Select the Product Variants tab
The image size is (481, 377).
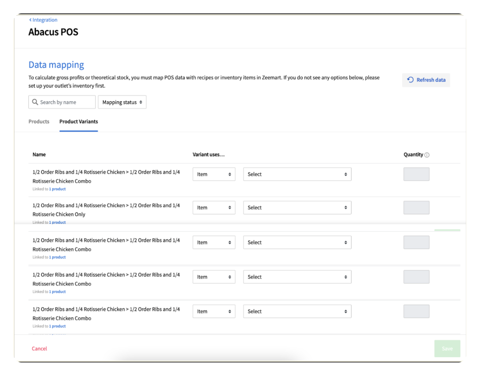(x=79, y=121)
